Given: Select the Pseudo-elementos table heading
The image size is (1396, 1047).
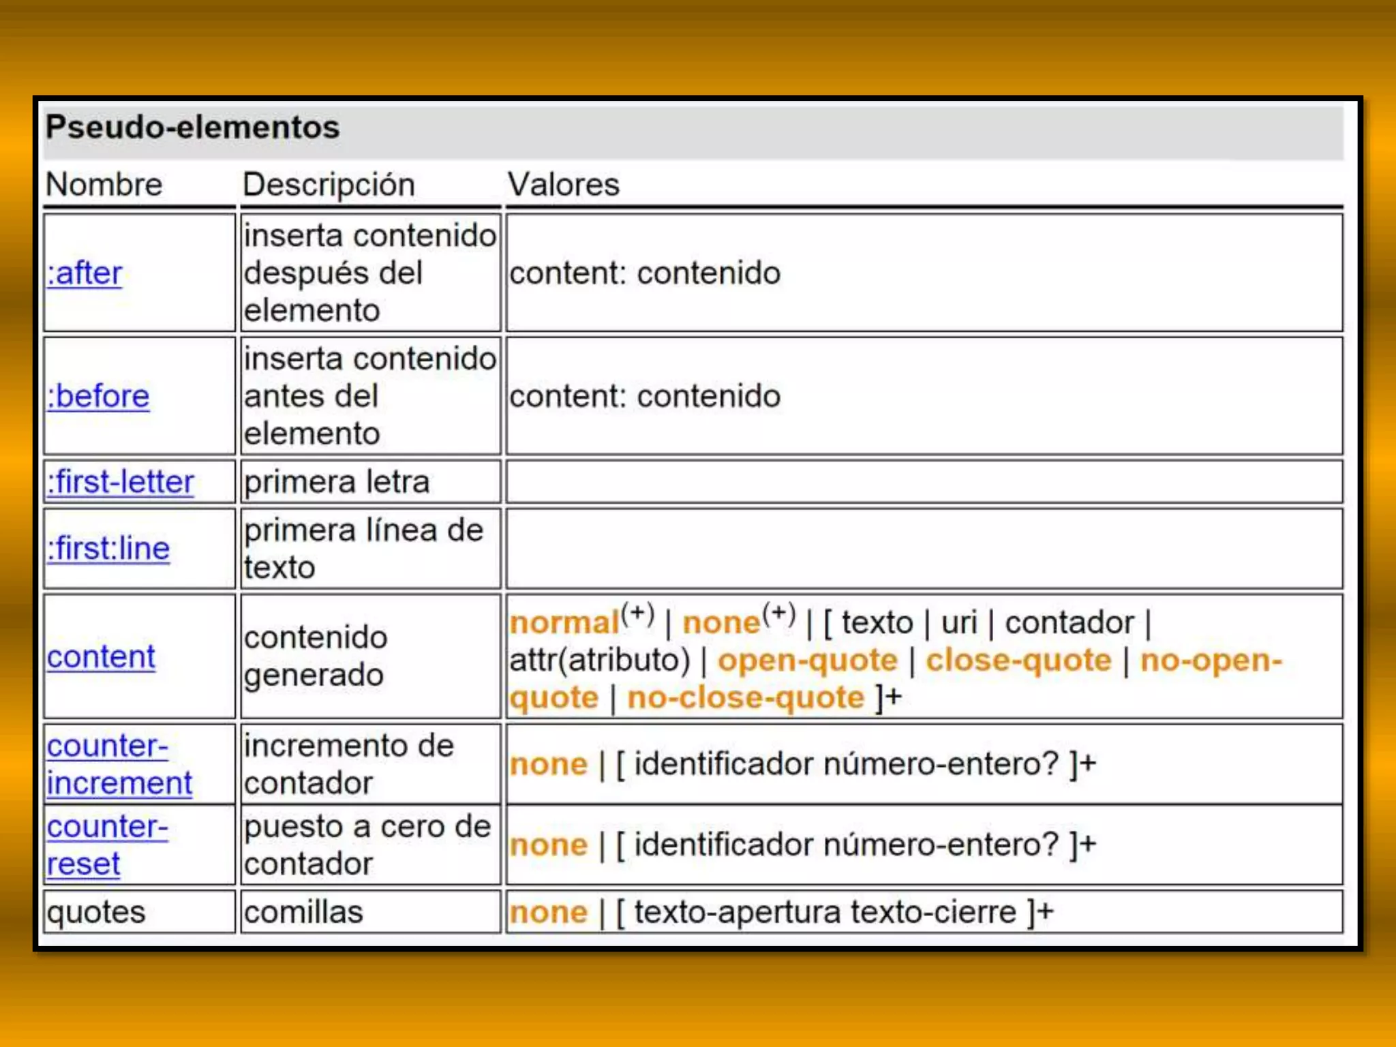Looking at the screenshot, I should click(192, 127).
